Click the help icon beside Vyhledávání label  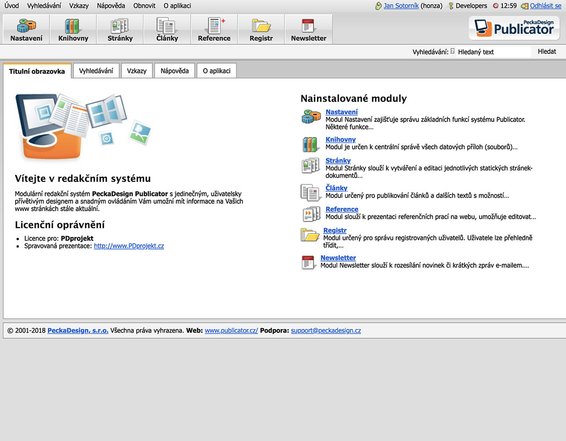[452, 51]
